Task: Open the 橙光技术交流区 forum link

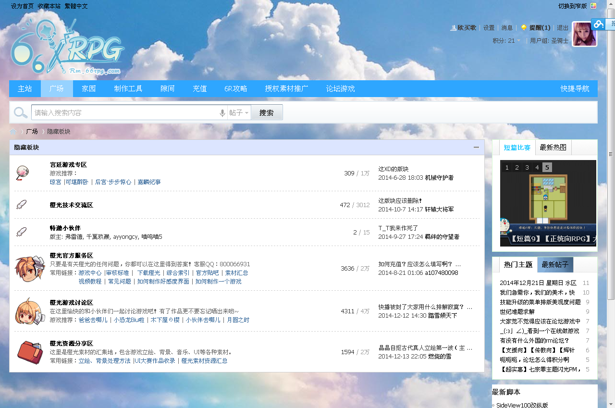Action: pyautogui.click(x=72, y=205)
